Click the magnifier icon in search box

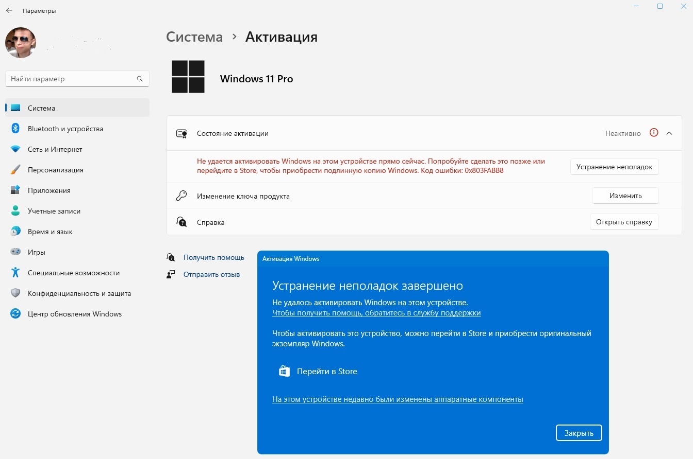coord(140,79)
